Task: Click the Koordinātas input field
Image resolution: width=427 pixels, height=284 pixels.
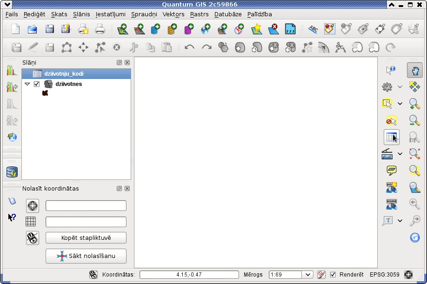Action: coord(189,275)
